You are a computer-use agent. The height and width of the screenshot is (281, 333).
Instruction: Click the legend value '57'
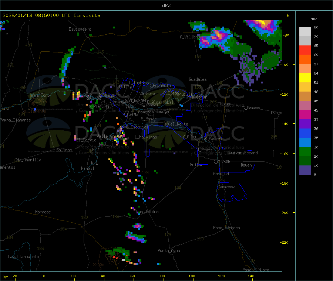(316, 64)
